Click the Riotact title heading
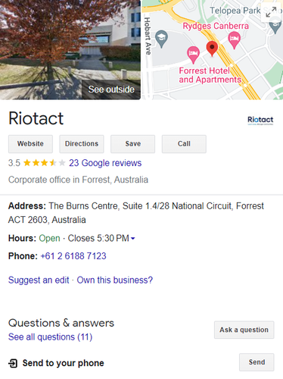 (36, 118)
